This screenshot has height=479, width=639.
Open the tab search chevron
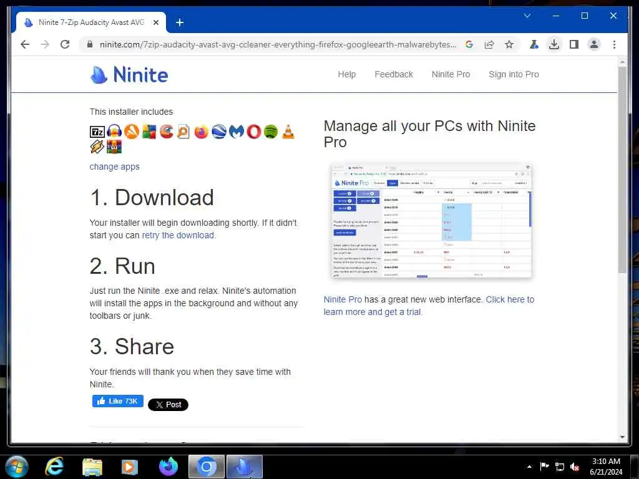(527, 16)
